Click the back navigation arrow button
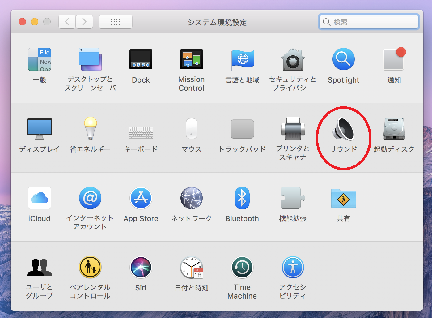This screenshot has height=318, width=432. pyautogui.click(x=67, y=22)
